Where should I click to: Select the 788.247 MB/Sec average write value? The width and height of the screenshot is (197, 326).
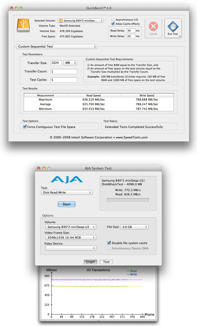click(x=147, y=104)
